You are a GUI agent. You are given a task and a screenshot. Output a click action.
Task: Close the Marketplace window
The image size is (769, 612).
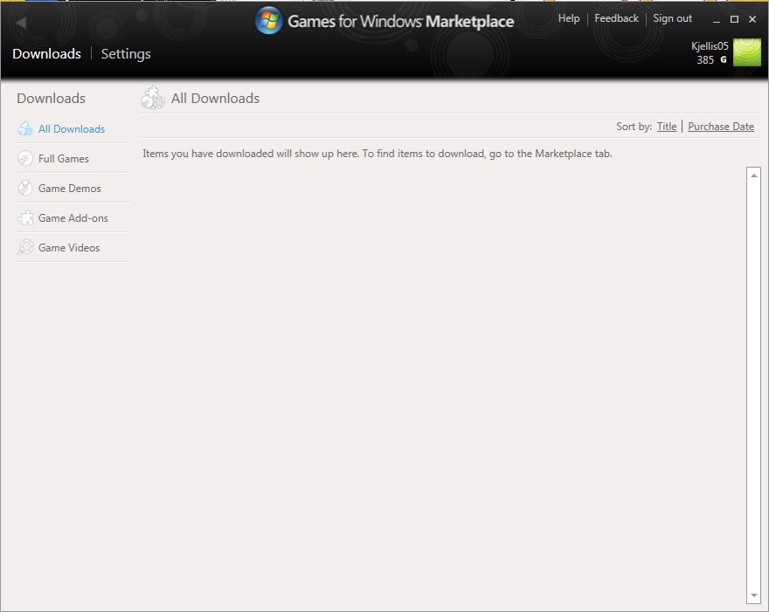coord(752,19)
